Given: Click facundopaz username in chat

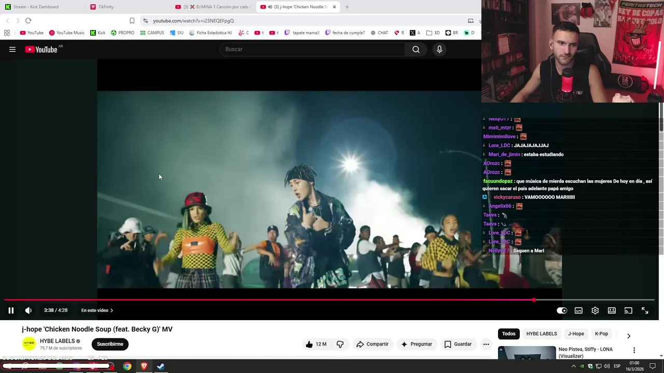Looking at the screenshot, I should click(497, 181).
